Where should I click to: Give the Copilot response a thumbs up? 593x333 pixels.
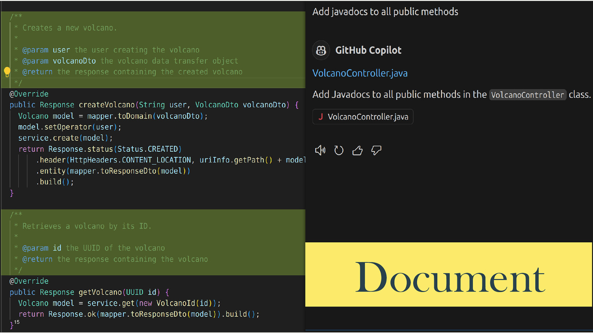coord(357,150)
